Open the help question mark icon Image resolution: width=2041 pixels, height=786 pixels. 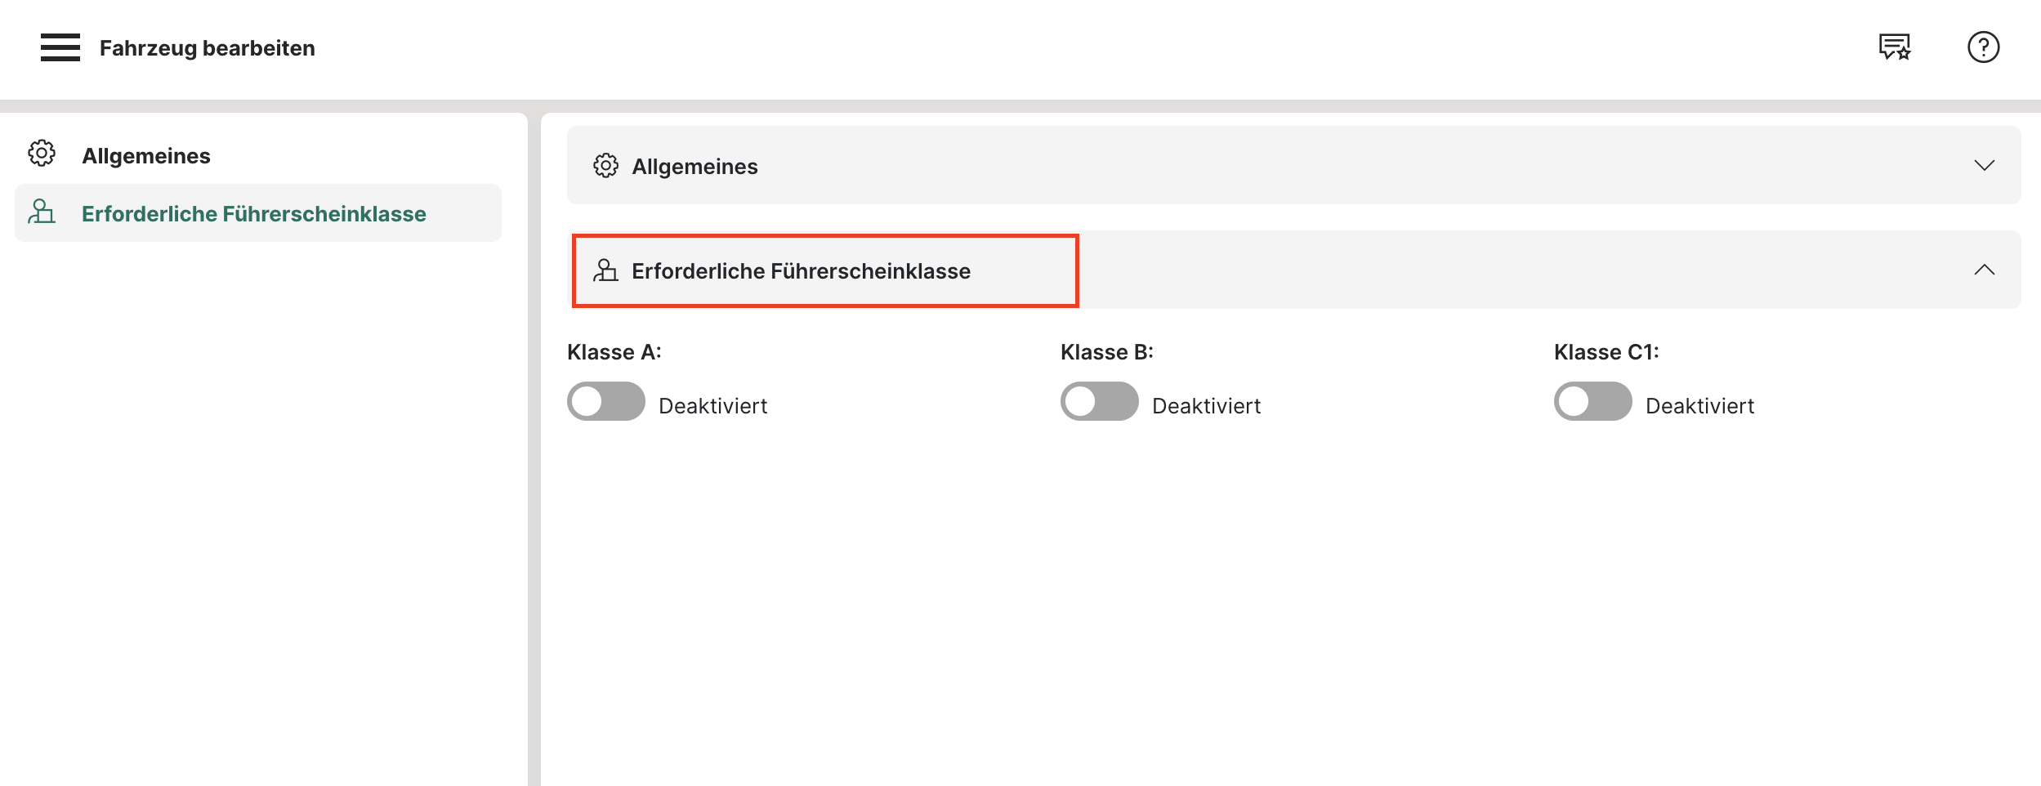[1983, 47]
